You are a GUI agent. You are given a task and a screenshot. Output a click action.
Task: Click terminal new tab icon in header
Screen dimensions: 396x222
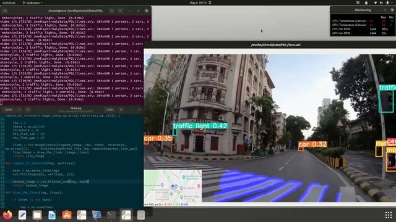(5, 11)
